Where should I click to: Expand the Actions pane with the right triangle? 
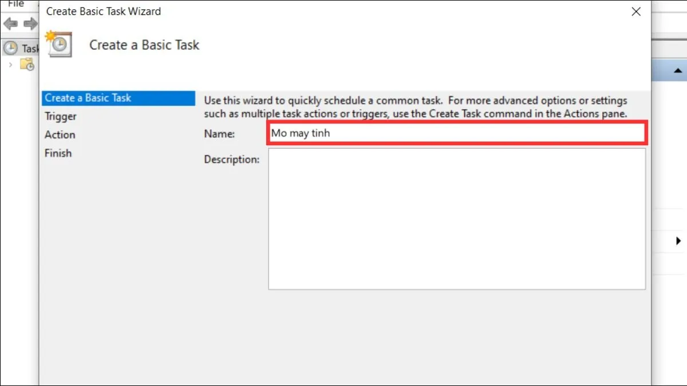click(x=678, y=241)
